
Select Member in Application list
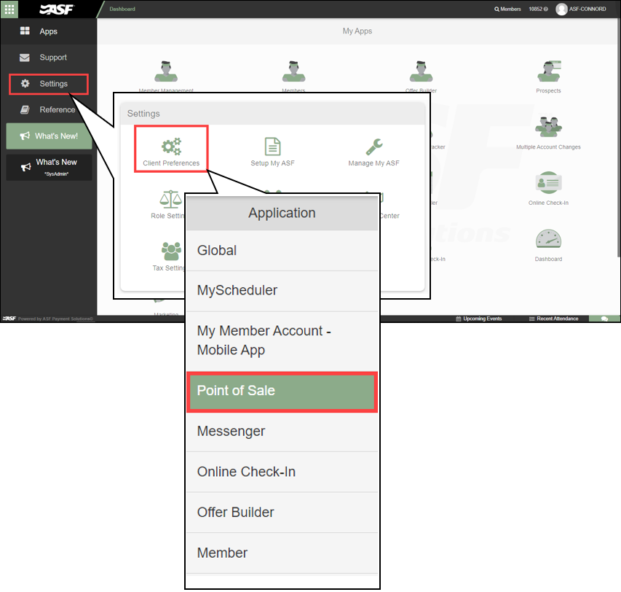coord(282,553)
